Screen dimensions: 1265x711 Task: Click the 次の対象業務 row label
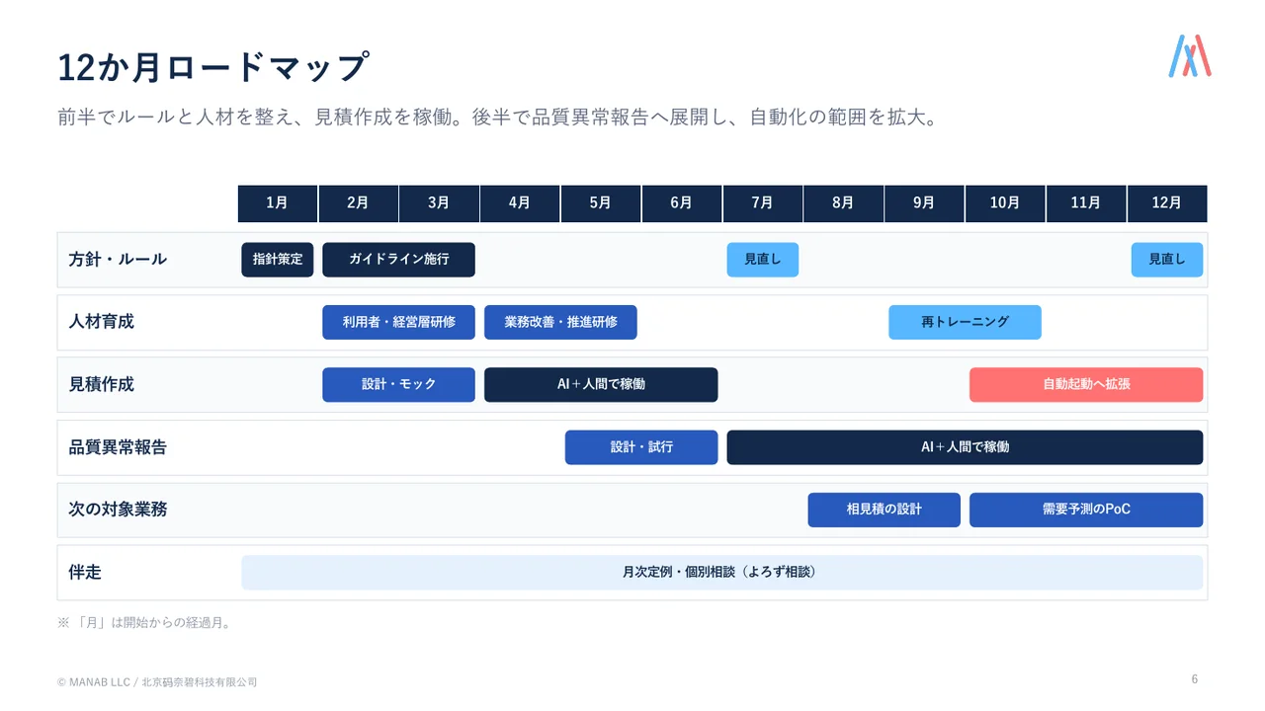pyautogui.click(x=118, y=510)
